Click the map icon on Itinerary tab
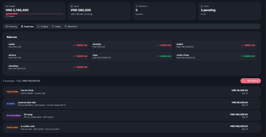The height and width of the screenshot is (137, 266). (x=7, y=26)
